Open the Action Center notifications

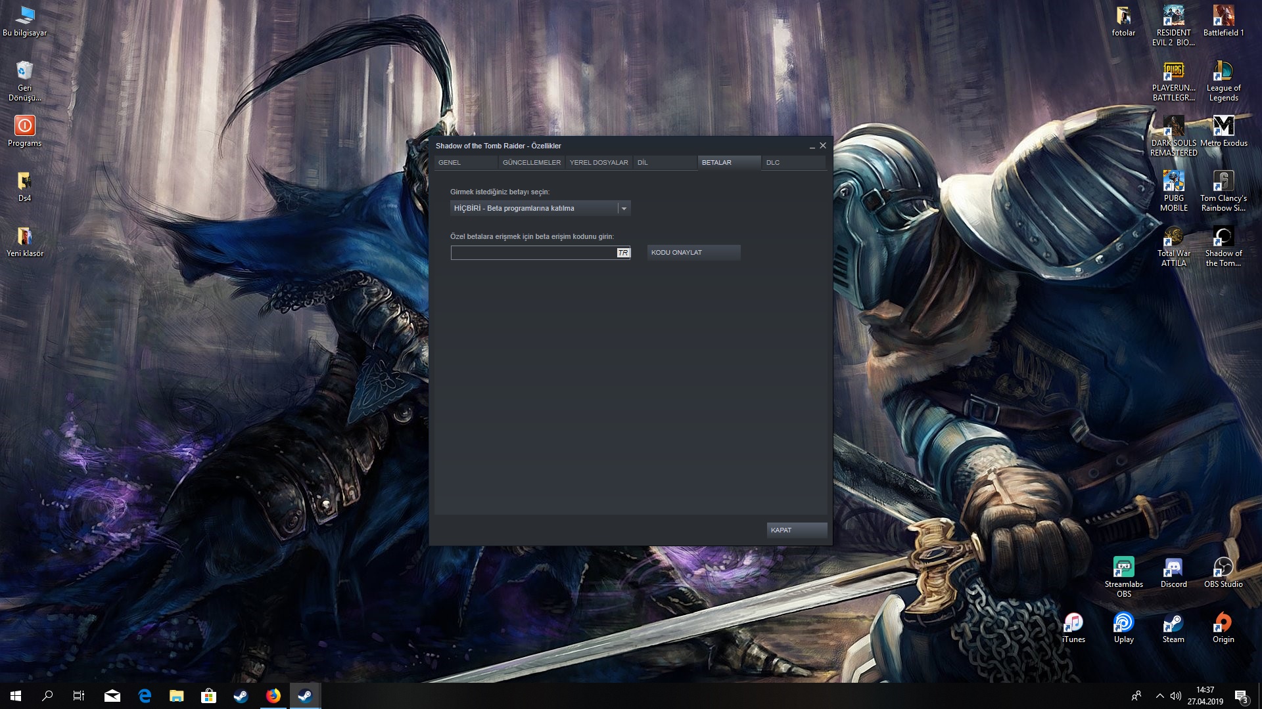1241,696
